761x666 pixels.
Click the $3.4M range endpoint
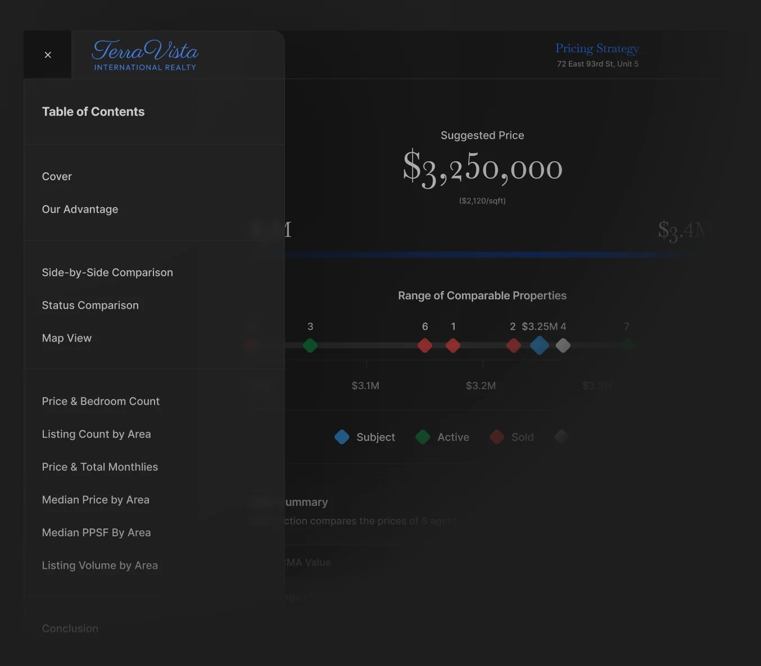[685, 230]
